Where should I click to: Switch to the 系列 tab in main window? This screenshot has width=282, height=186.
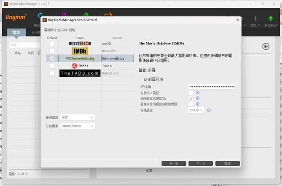point(36,33)
